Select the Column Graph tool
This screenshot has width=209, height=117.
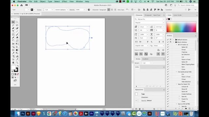(x=17, y=56)
